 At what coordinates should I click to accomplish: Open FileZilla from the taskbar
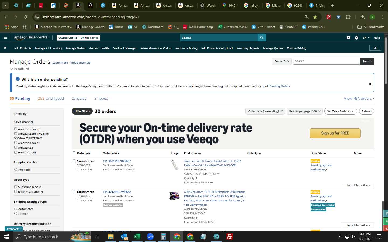(230, 237)
